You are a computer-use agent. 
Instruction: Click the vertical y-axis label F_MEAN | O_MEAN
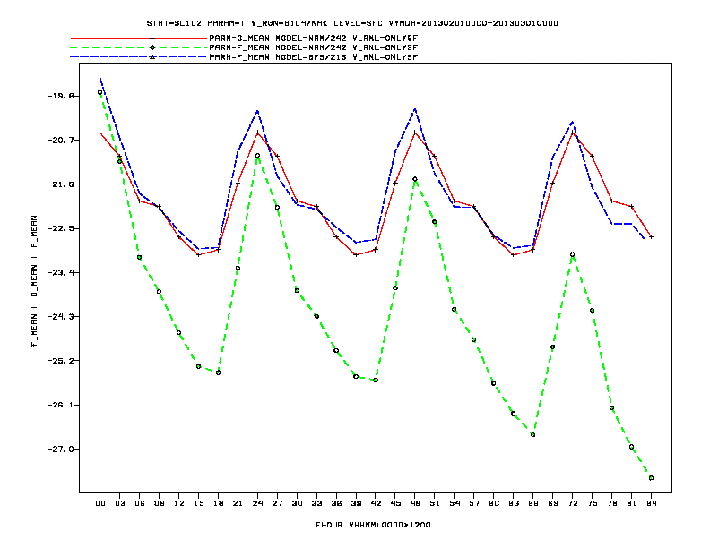(34, 281)
